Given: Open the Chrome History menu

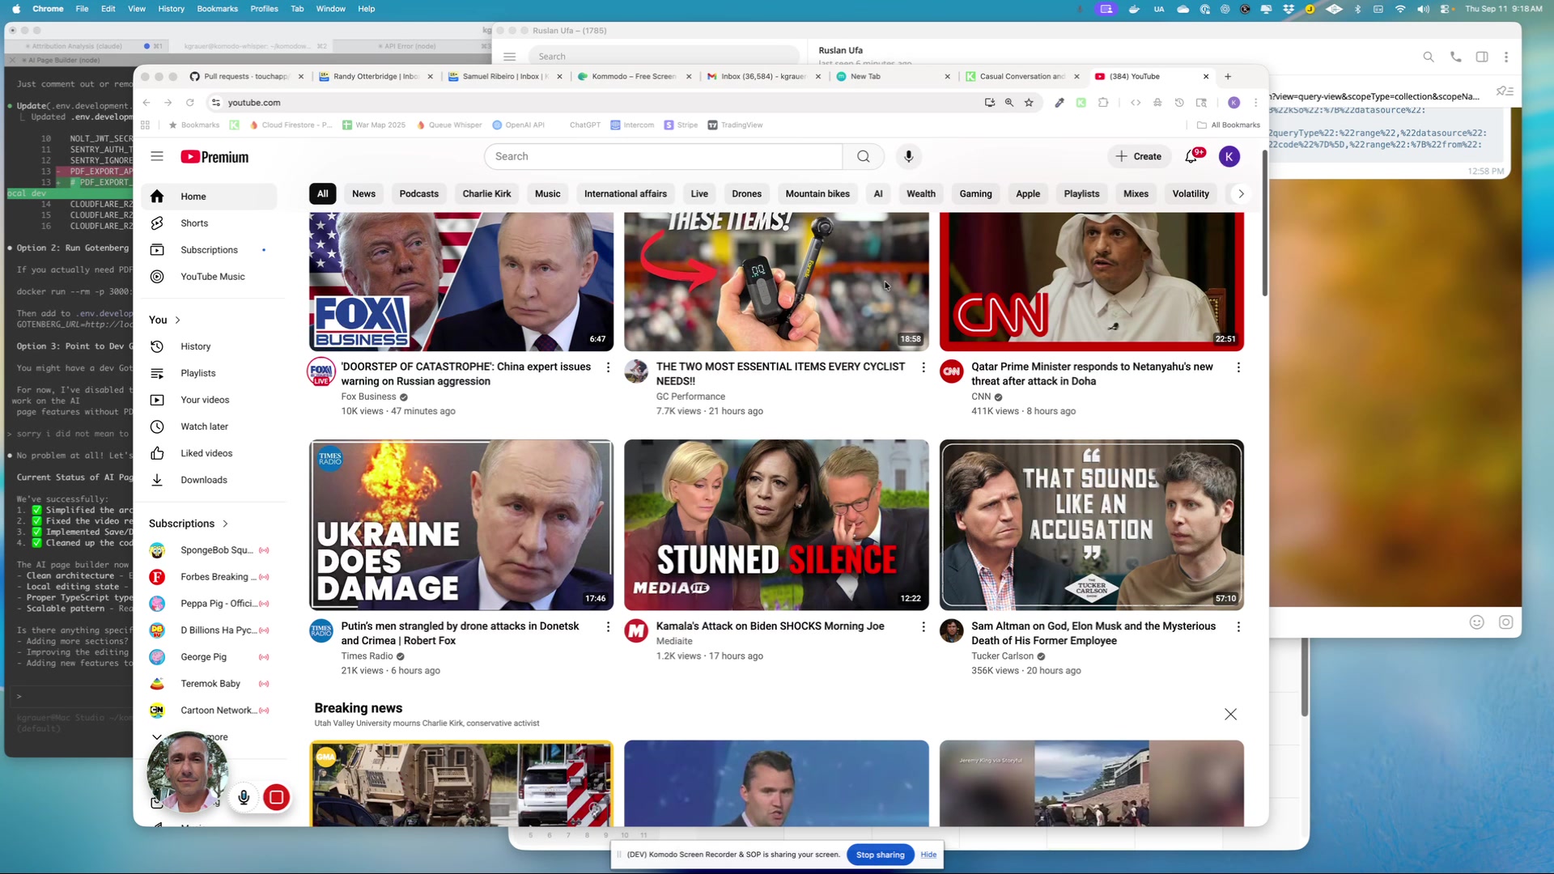Looking at the screenshot, I should (x=171, y=9).
